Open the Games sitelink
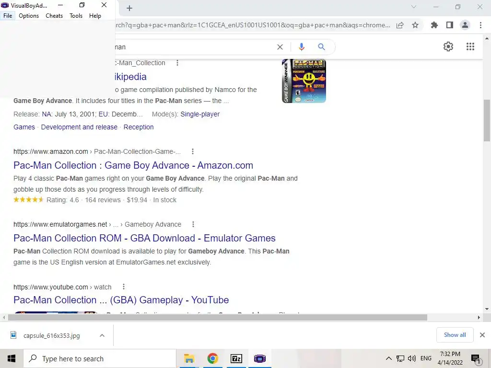Viewport: 491px width, 368px height. (24, 127)
